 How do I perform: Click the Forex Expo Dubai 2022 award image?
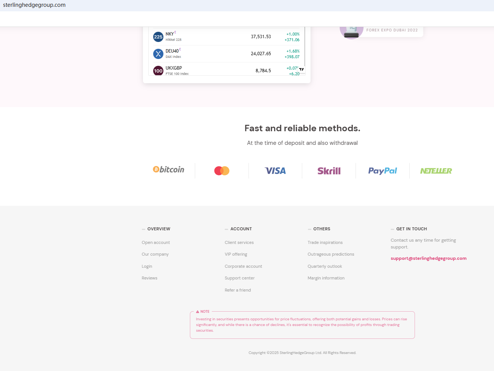[351, 33]
